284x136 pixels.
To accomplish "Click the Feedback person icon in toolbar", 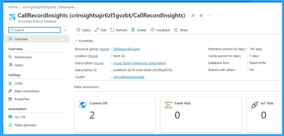I will (x=152, y=30).
